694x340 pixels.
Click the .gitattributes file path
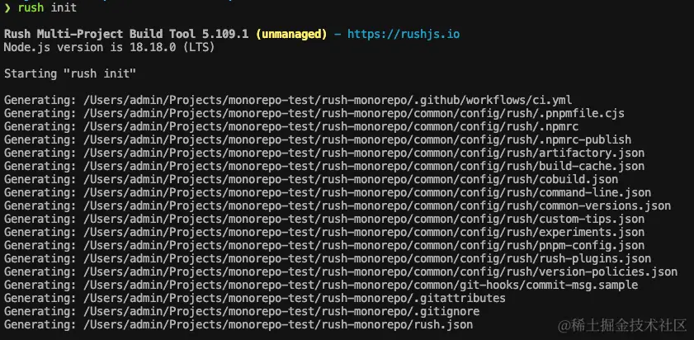point(295,299)
